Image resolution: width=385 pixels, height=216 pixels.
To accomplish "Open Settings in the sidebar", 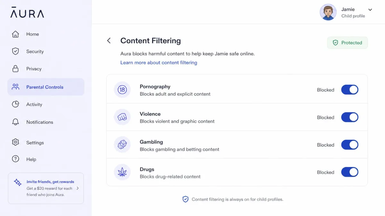I will [x=46, y=142].
